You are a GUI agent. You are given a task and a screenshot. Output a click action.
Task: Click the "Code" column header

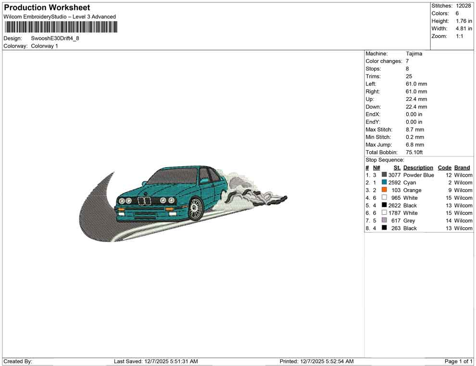(445, 167)
